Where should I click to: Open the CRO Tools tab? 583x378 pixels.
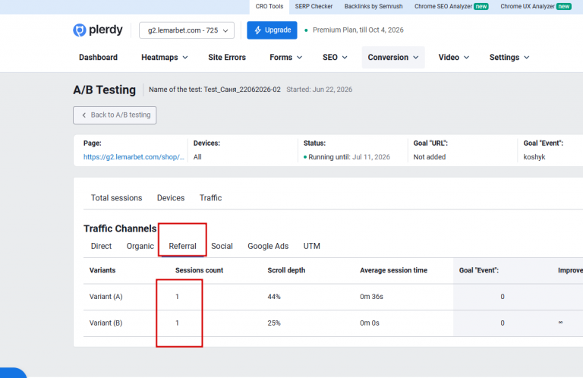click(x=269, y=6)
